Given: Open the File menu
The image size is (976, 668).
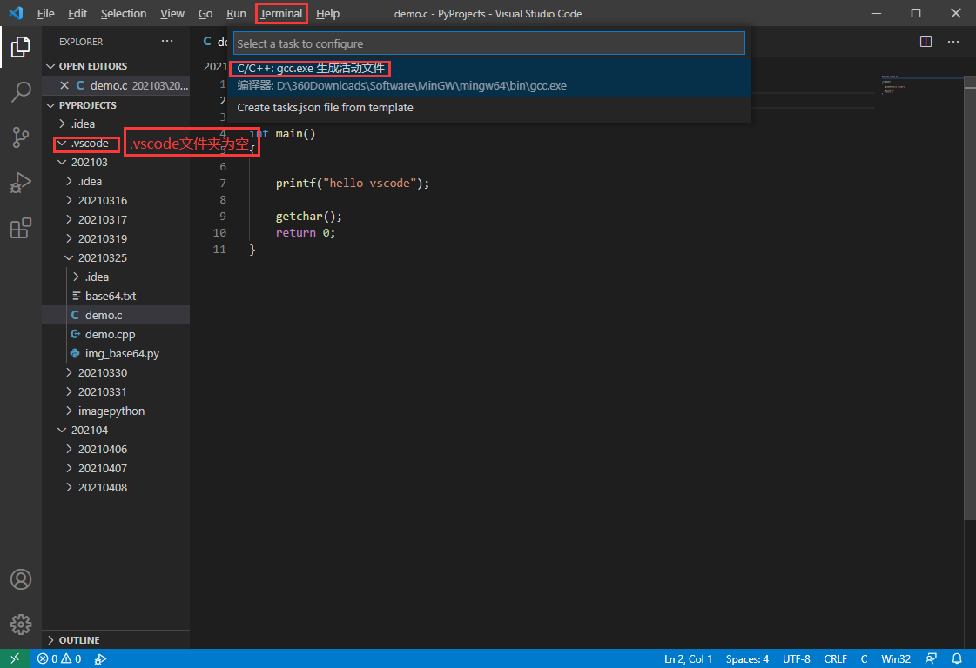Looking at the screenshot, I should 46,13.
